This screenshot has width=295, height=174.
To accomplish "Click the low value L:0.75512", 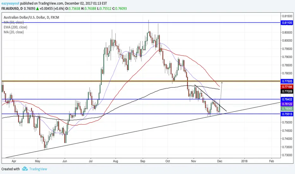I will [104, 9].
